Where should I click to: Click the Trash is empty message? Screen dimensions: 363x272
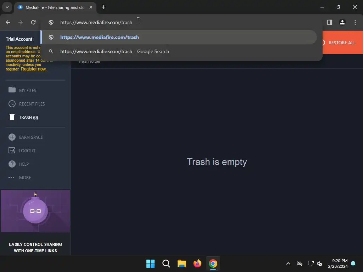point(217,162)
